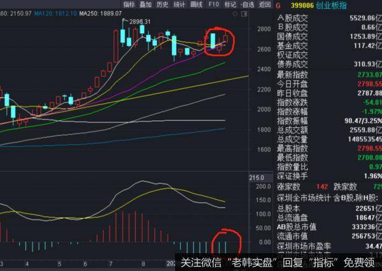Click the 最低指数 row
This screenshot has width=382, height=271.
(329, 158)
